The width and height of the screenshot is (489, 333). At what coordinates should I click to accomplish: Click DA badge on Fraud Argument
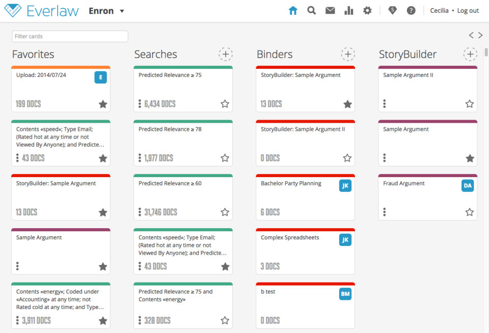(468, 186)
